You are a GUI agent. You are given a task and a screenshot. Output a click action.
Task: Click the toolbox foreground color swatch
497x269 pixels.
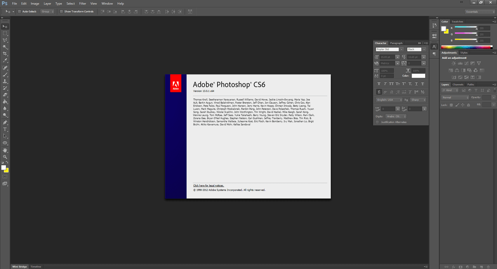point(3,168)
